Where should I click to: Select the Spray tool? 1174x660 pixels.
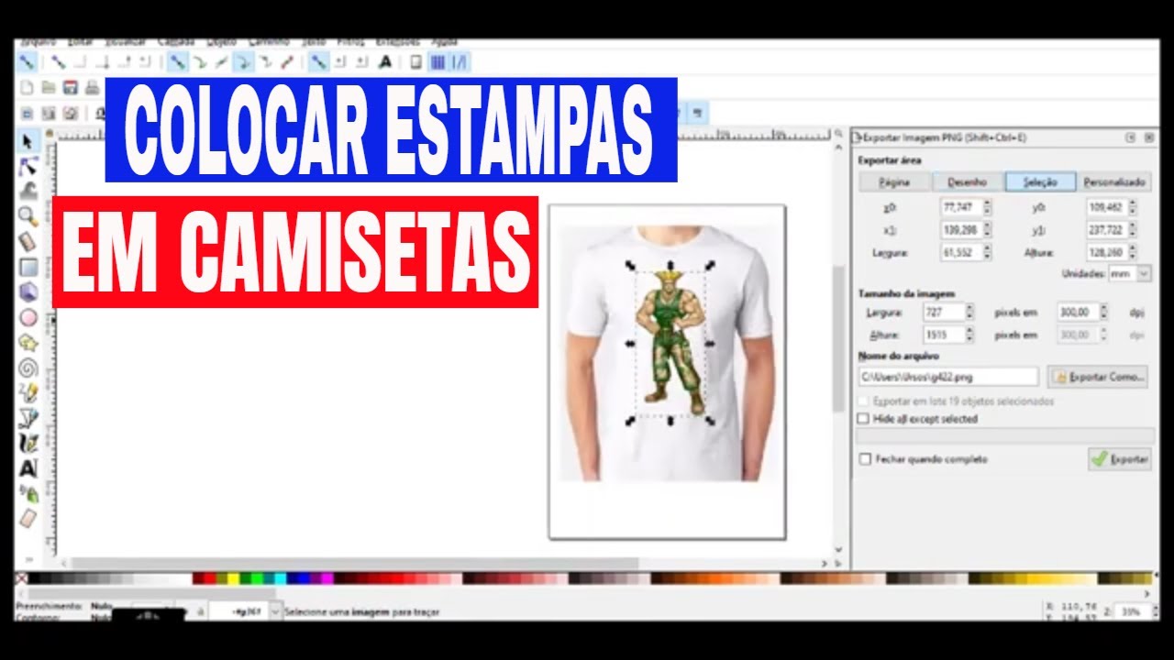click(28, 493)
